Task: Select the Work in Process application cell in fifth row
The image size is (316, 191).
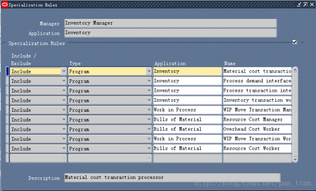Action: pos(187,110)
